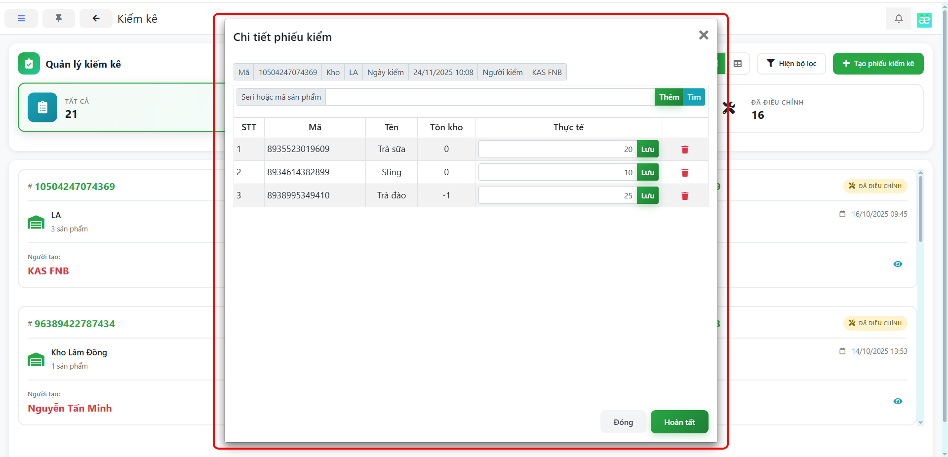Screen dimensions: 948x457
Task: Click the pin icon in header
Action: click(59, 19)
